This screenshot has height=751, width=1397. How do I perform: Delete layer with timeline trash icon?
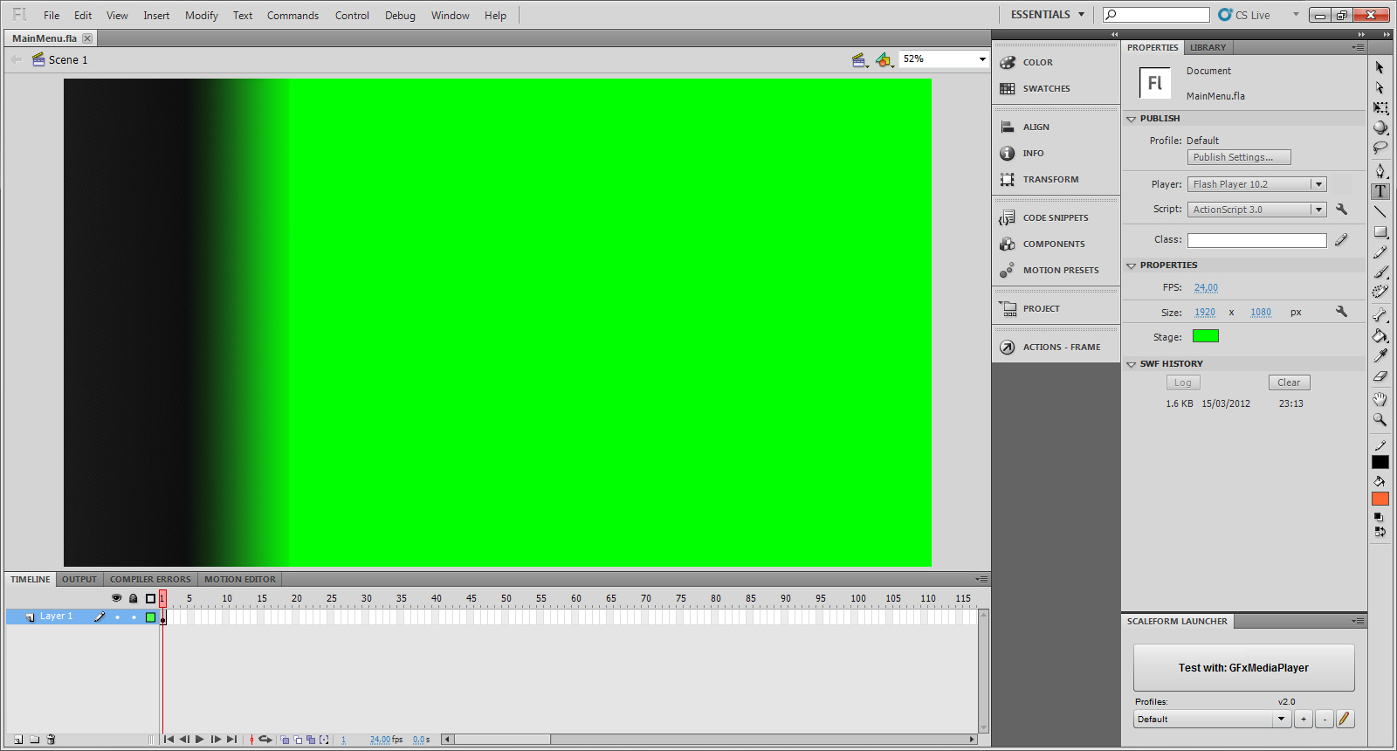pos(51,740)
